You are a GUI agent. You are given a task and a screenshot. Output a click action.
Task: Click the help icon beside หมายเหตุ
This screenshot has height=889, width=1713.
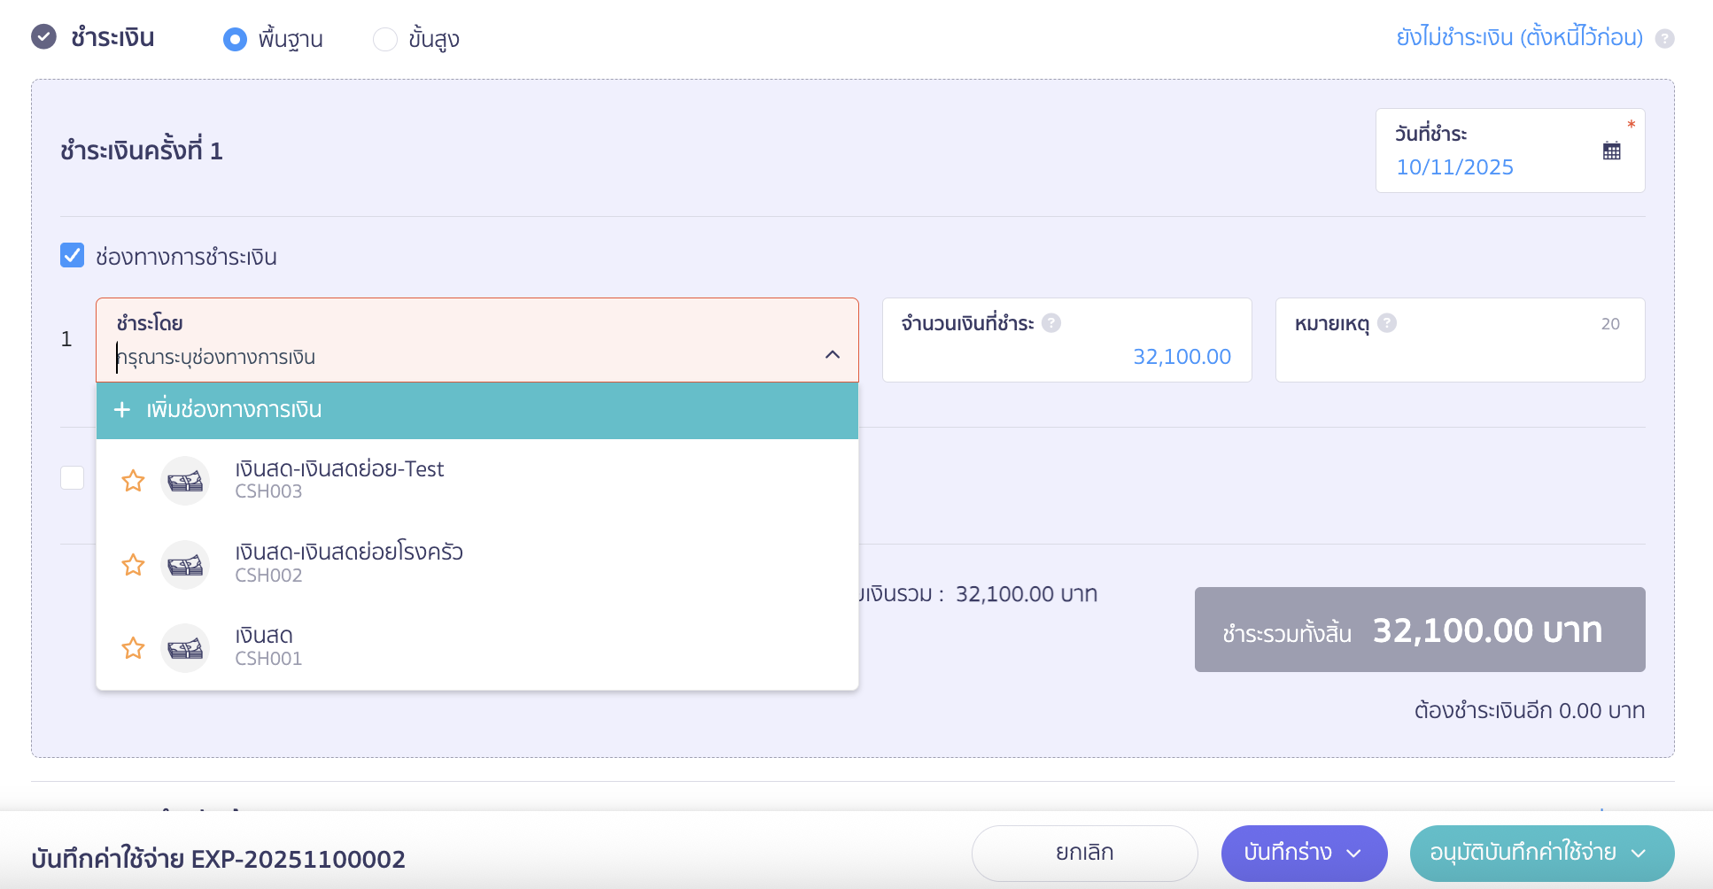click(1387, 323)
